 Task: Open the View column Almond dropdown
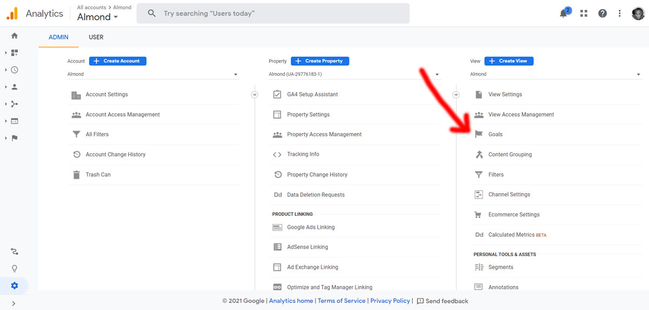(556, 75)
